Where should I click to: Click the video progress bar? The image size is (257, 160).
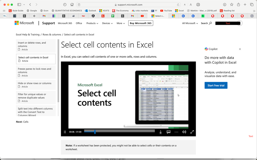pyautogui.click(x=119, y=131)
